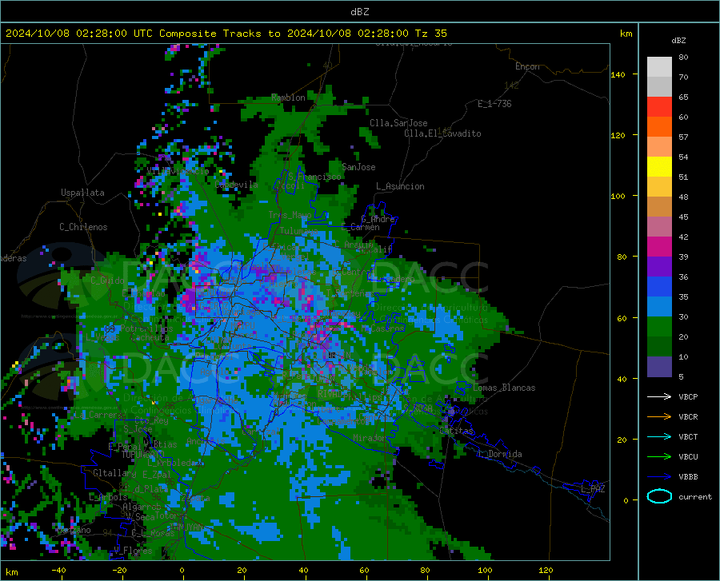Click the 'S_Francisco' place label
Screen dimensions: 720x581
click(x=314, y=177)
